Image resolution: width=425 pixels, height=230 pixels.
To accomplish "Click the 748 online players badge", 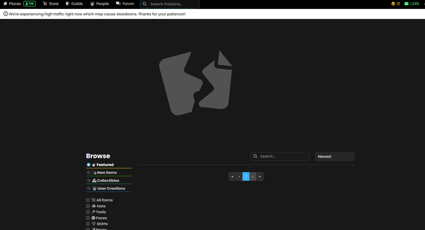I will 30,4.
